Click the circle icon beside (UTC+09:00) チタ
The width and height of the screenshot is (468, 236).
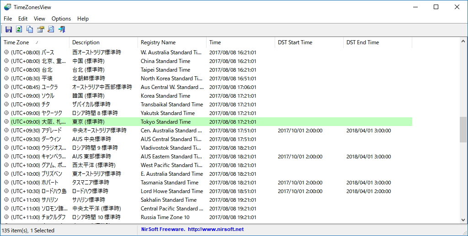tap(6, 104)
